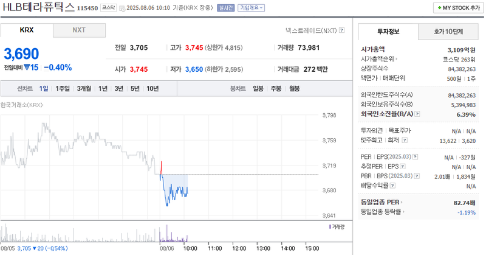
Task: Open help icon beside 배당수익률
Action: point(392,186)
